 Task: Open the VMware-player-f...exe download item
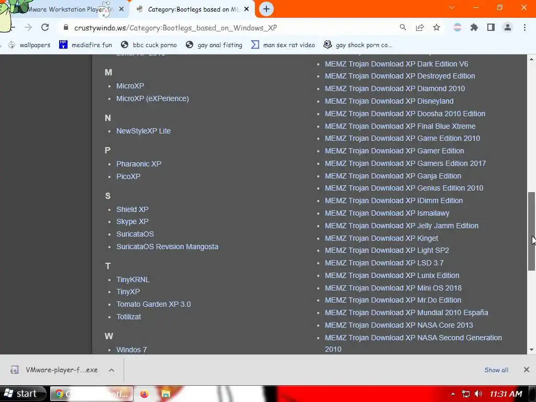[x=54, y=370]
